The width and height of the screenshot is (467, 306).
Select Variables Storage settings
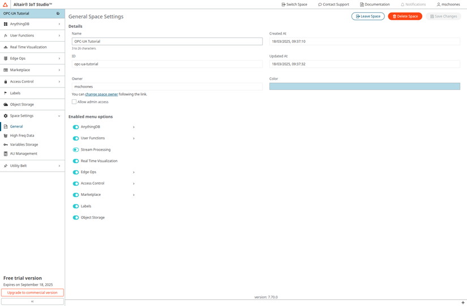point(32,145)
